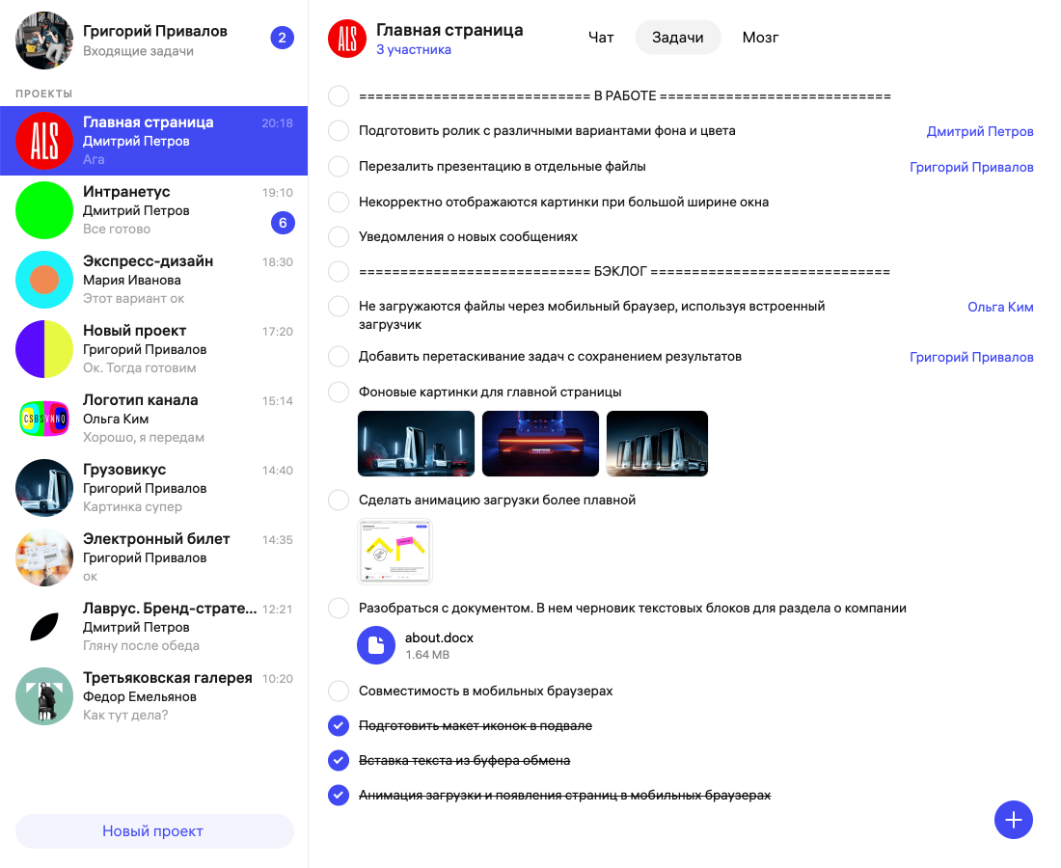Viewport: 1061px width, 868px height.
Task: Click the Главная страница header title
Action: [449, 30]
